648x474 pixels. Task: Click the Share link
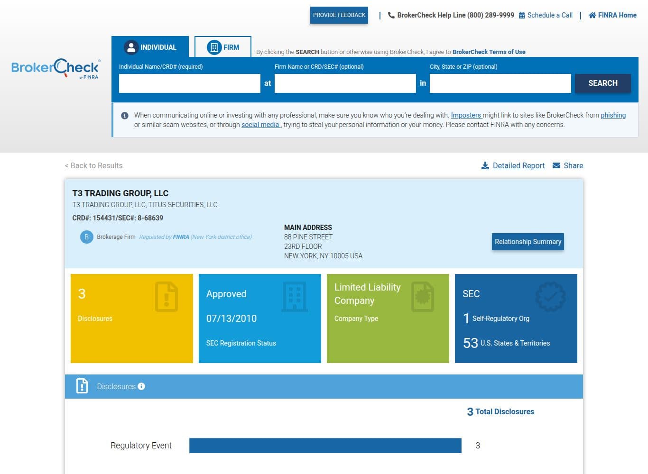click(x=573, y=165)
